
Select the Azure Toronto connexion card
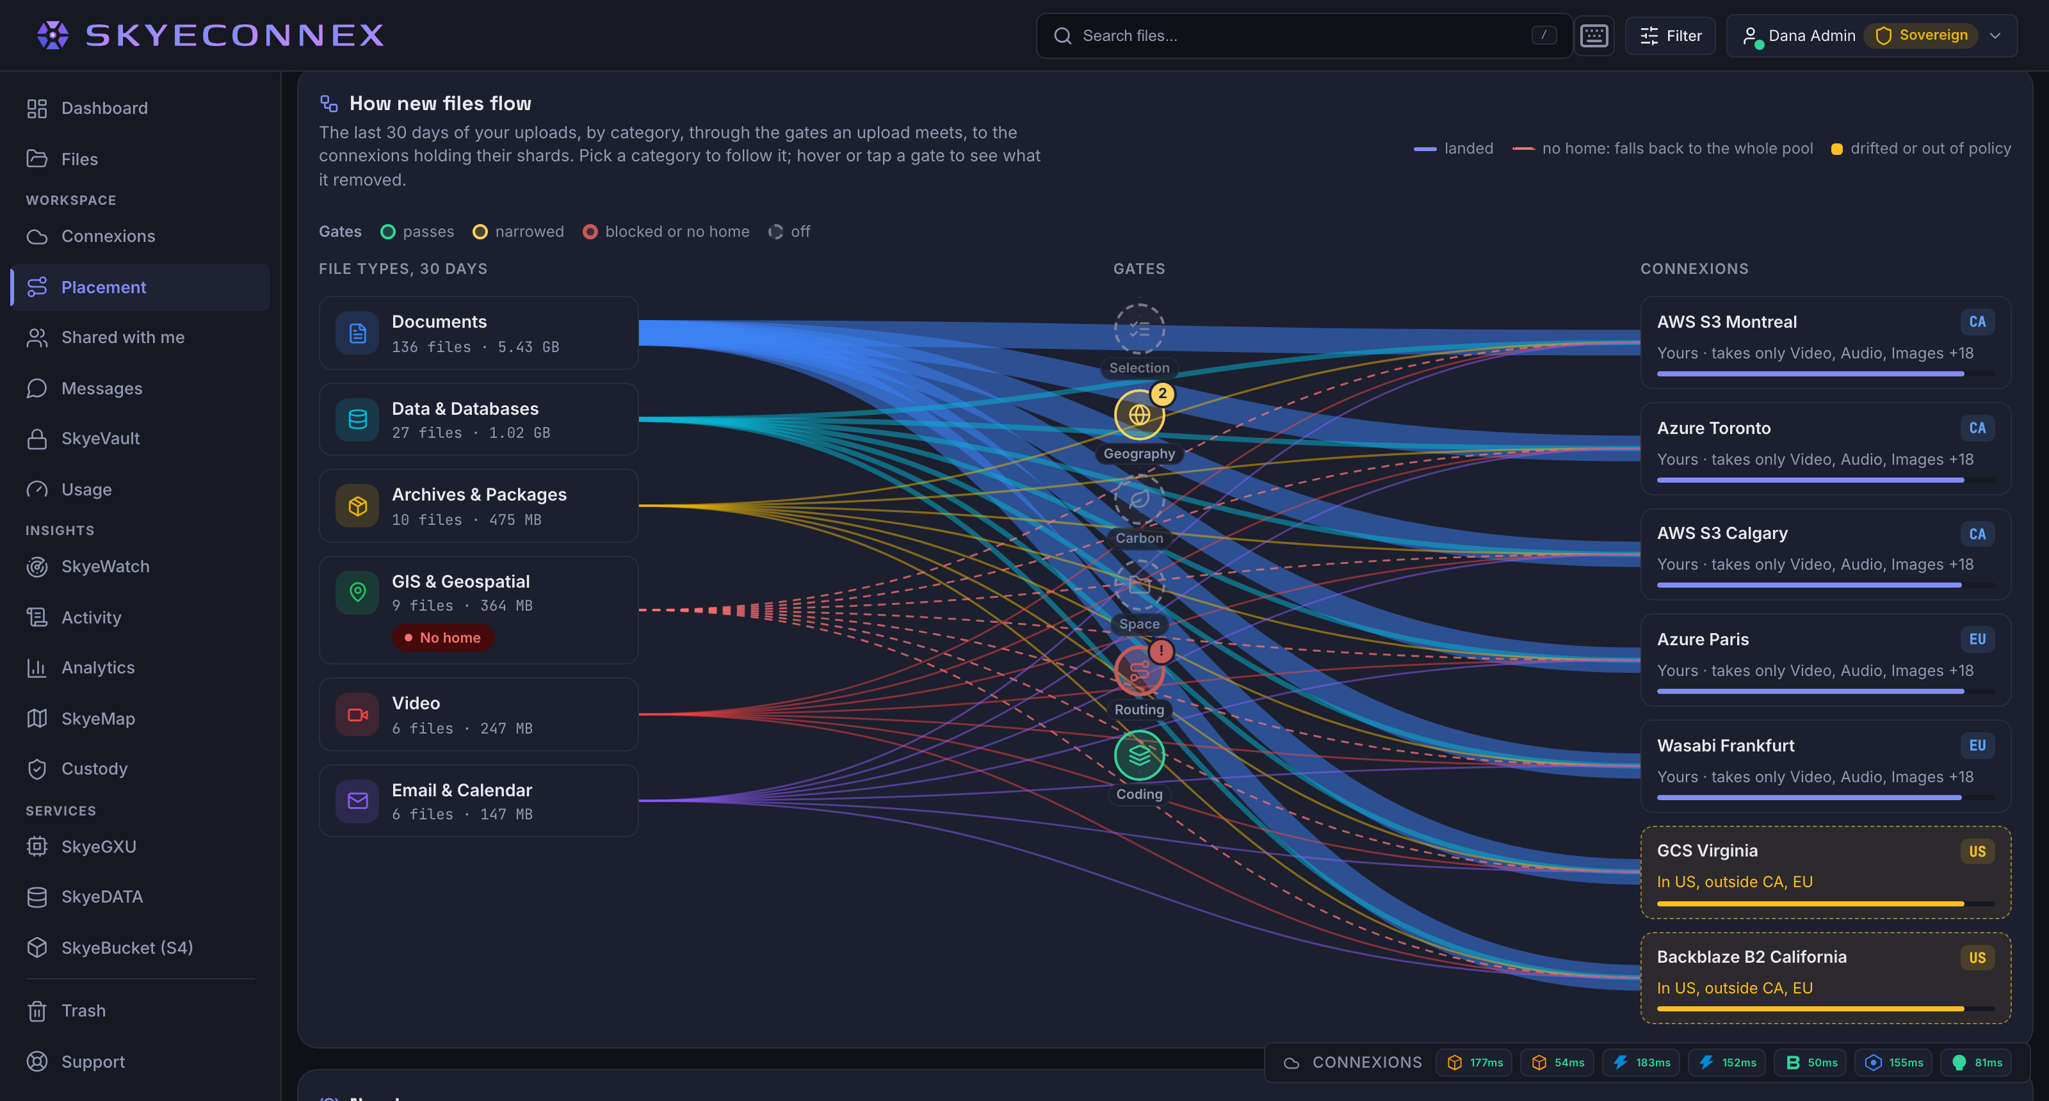click(x=1826, y=449)
